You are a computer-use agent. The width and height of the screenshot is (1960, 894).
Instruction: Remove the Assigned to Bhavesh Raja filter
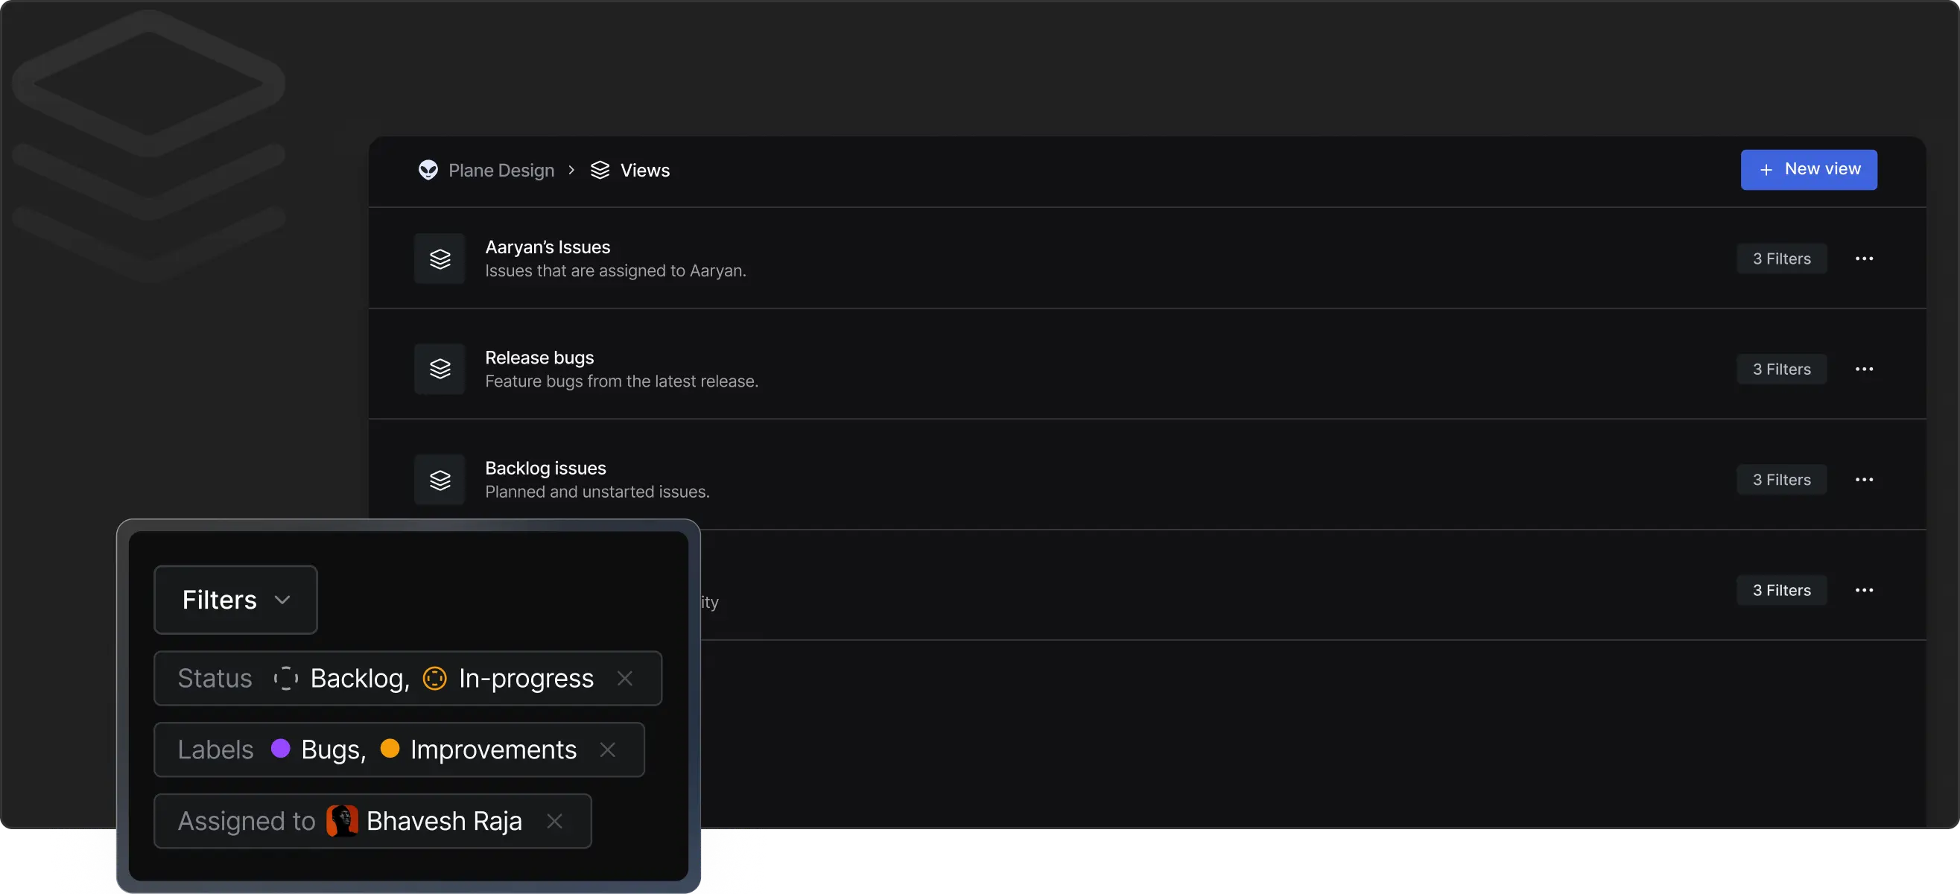(x=555, y=821)
